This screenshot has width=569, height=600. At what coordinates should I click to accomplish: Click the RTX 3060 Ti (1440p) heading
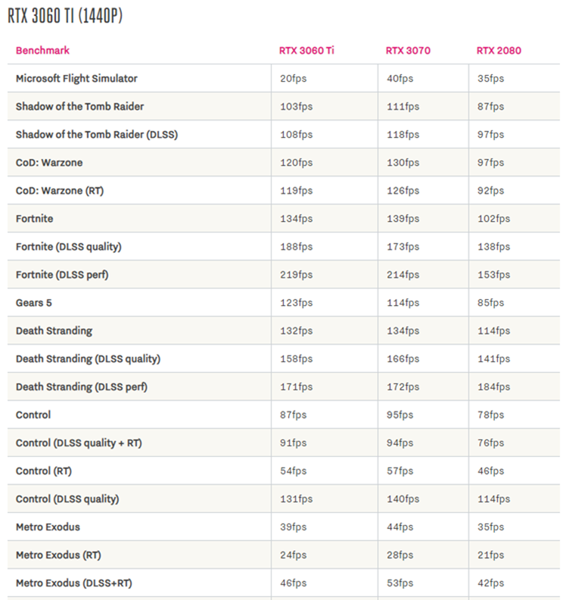65,17
